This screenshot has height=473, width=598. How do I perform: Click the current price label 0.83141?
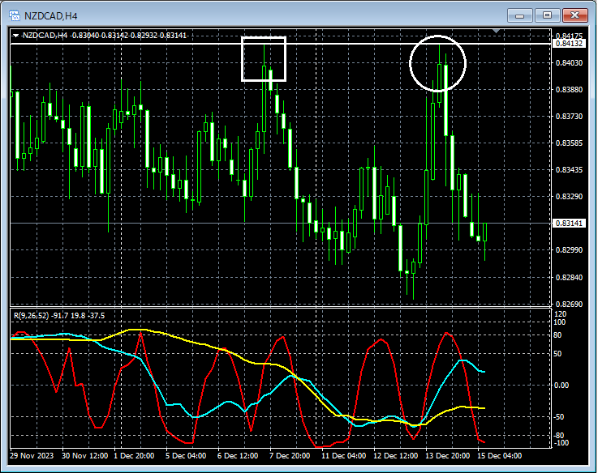point(569,224)
